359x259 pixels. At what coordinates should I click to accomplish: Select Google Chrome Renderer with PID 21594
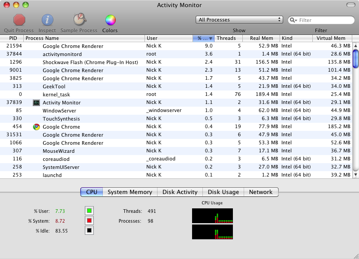point(176,46)
